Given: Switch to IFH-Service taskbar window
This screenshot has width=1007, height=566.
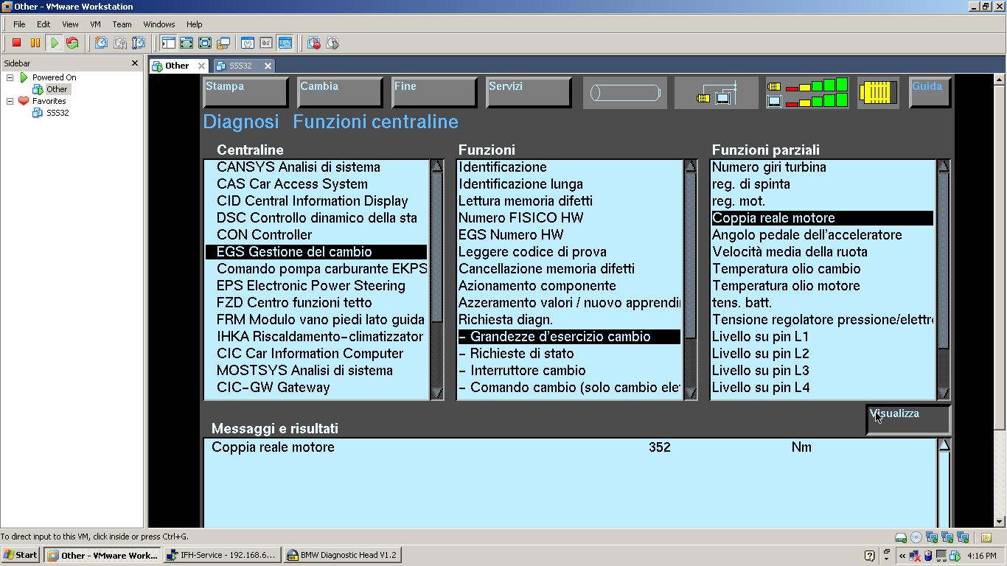Looking at the screenshot, I should pos(221,555).
